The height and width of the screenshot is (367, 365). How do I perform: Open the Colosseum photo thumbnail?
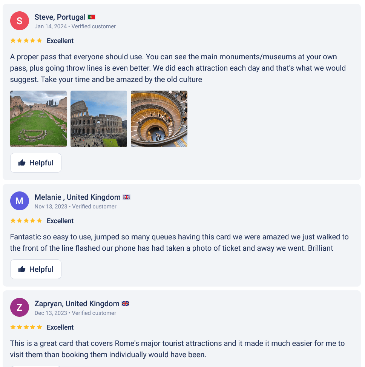point(98,119)
